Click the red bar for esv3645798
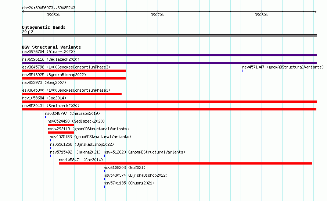Screen dimensions: 327x201 pyautogui.click(x=74, y=71)
